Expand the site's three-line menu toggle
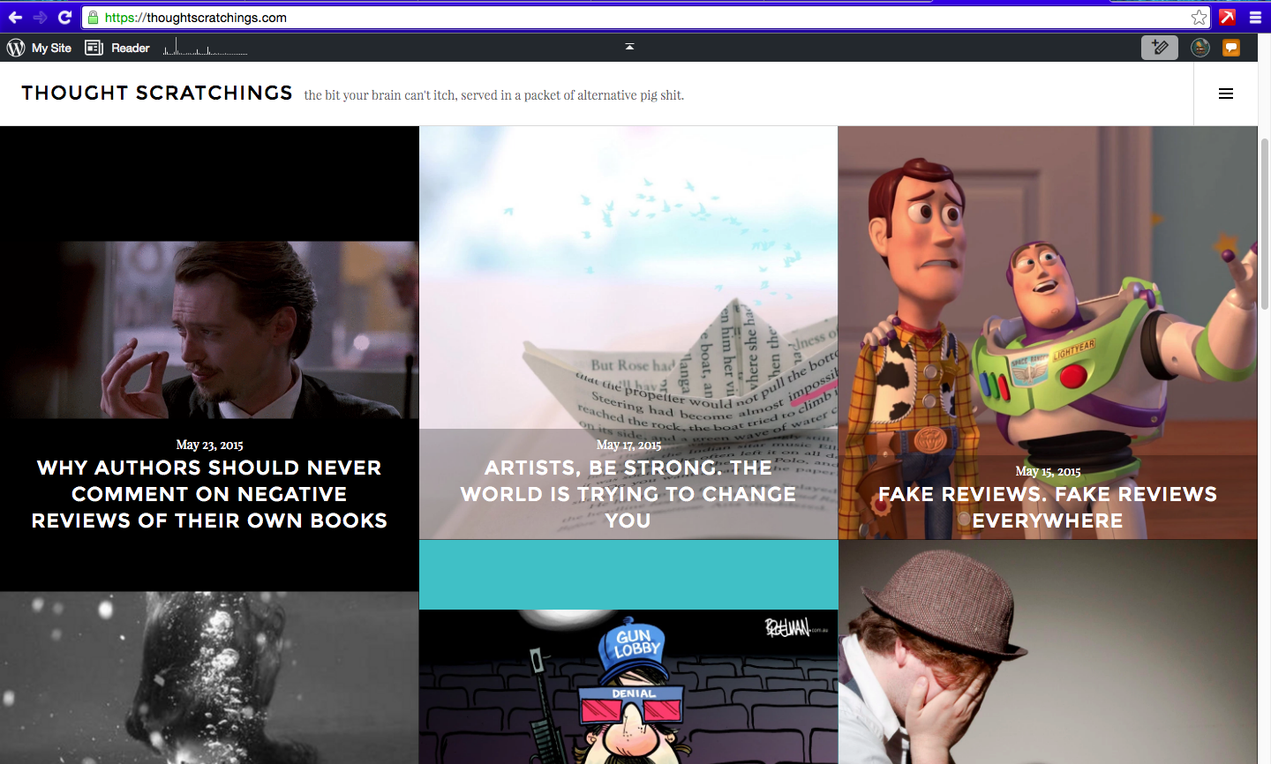The image size is (1271, 764). click(1226, 94)
